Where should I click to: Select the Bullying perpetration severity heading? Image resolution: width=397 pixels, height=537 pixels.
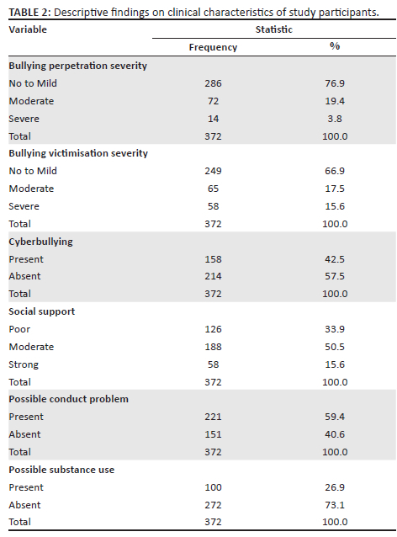[x=77, y=66]
